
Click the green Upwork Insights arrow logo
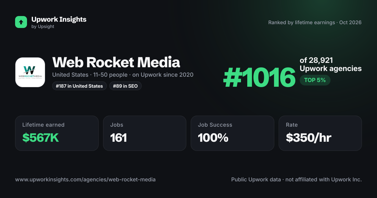pos(21,22)
